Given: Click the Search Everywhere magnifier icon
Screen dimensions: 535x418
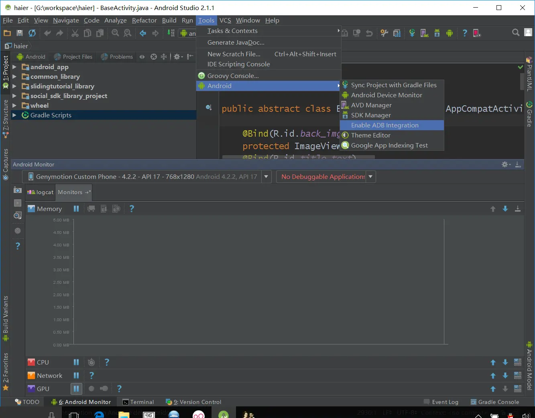Looking at the screenshot, I should click(516, 33).
